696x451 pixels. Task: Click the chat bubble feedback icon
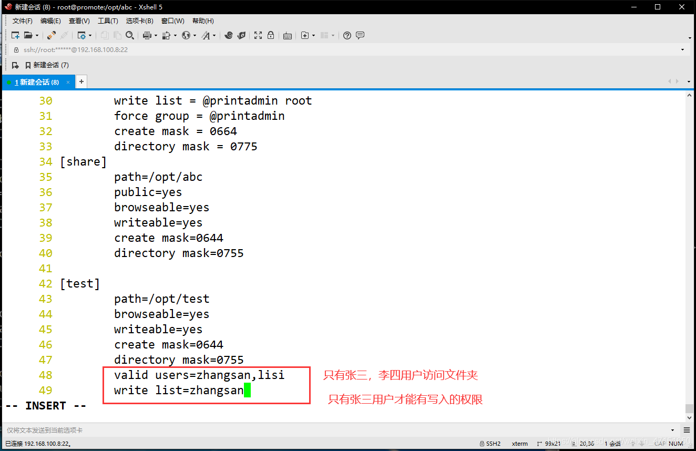[x=360, y=35]
